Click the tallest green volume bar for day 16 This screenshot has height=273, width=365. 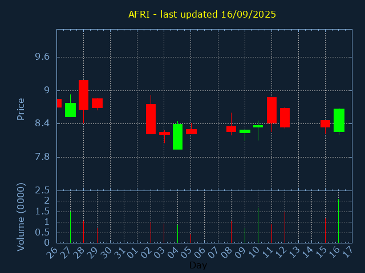pos(339,221)
